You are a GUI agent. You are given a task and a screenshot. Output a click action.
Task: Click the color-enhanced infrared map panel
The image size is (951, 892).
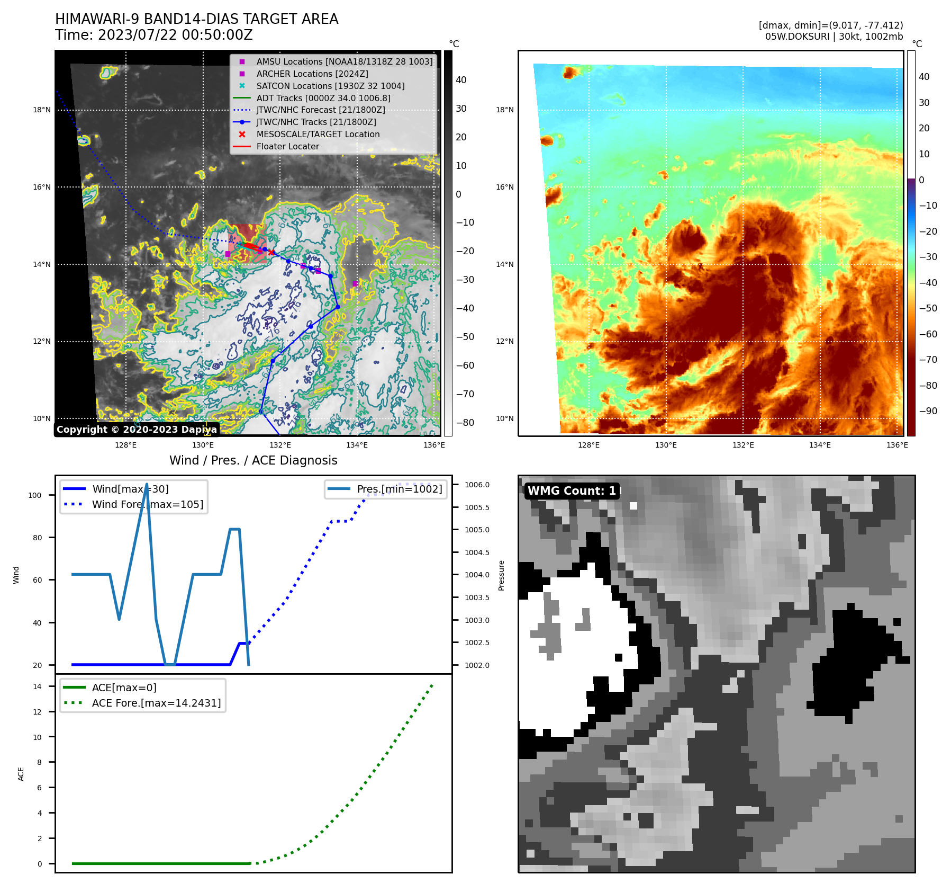pyautogui.click(x=711, y=243)
